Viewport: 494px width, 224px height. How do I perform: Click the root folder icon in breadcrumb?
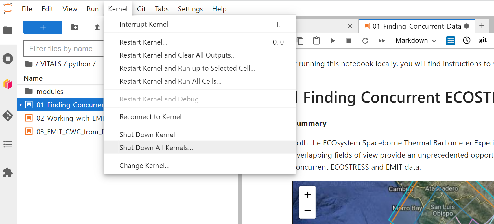tap(29, 64)
